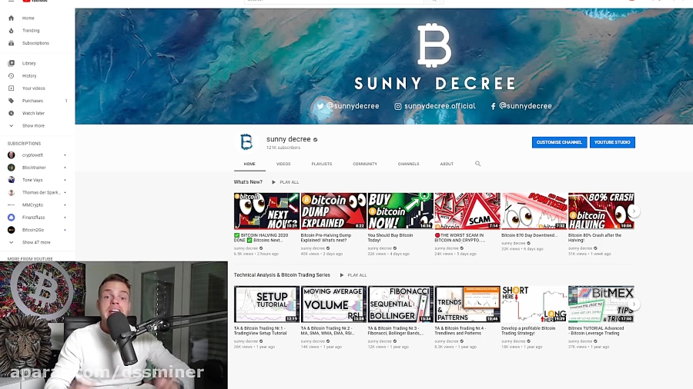Open Setup Tutorial video thumbnail
The image size is (693, 389).
point(266,304)
